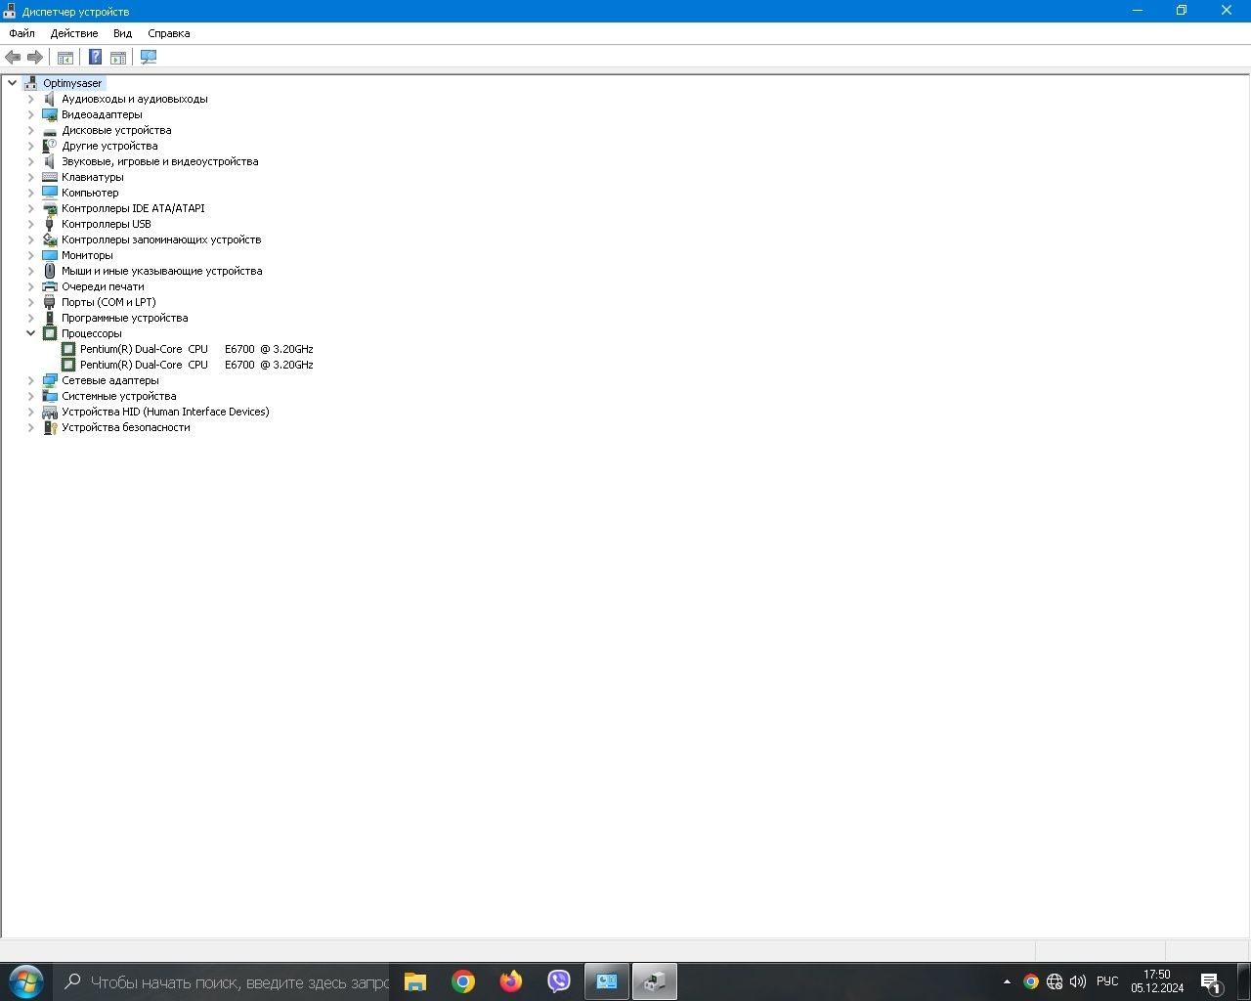Open the Справка menu
This screenshot has width=1251, height=1001.
[169, 33]
